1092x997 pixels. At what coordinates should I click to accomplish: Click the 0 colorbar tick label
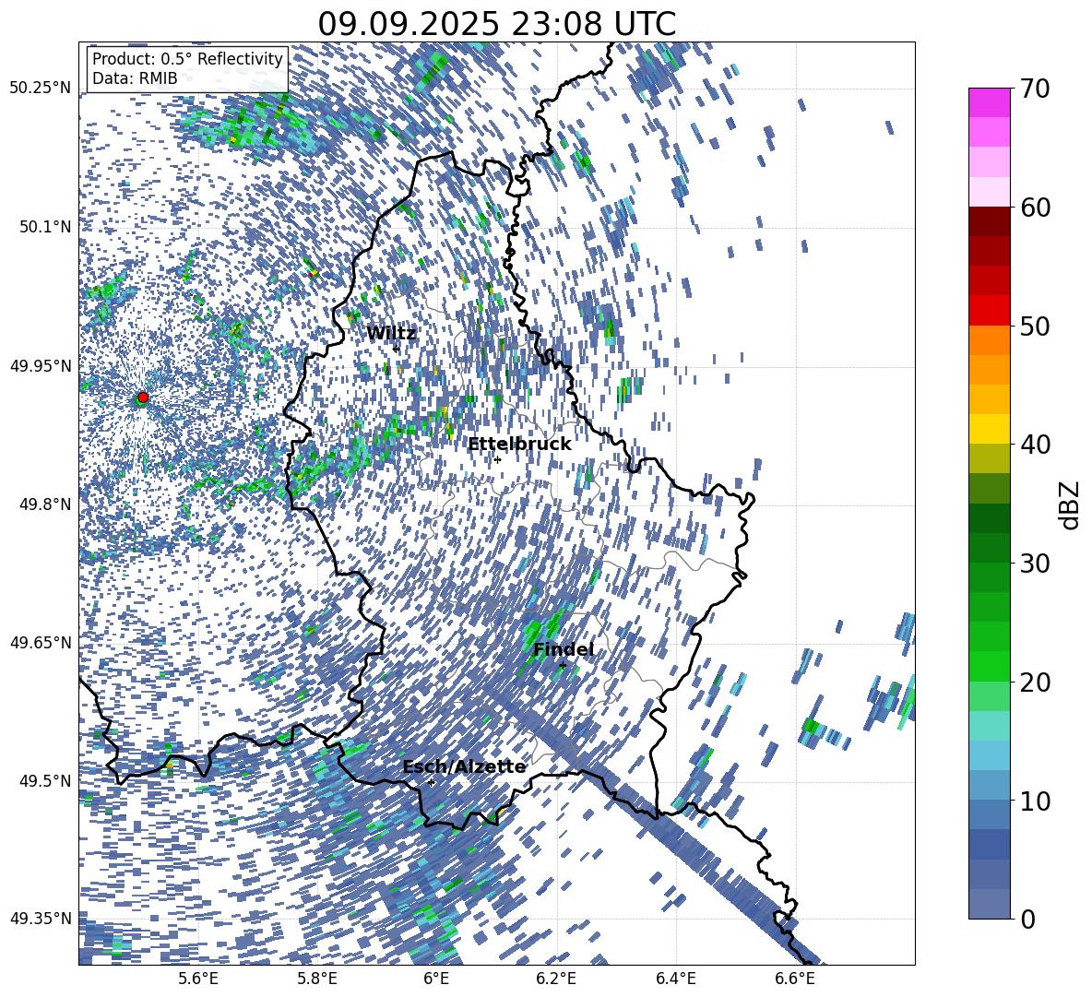[1028, 919]
